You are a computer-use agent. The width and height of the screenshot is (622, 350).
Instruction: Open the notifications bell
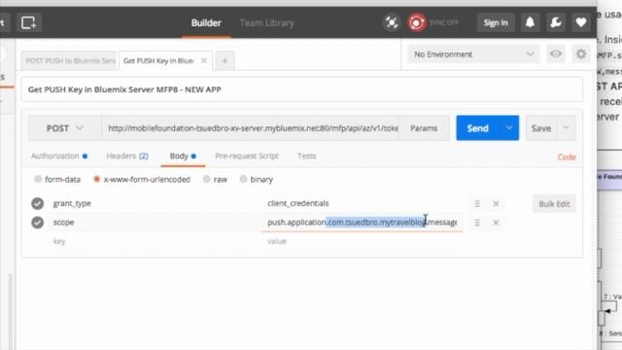(x=530, y=22)
